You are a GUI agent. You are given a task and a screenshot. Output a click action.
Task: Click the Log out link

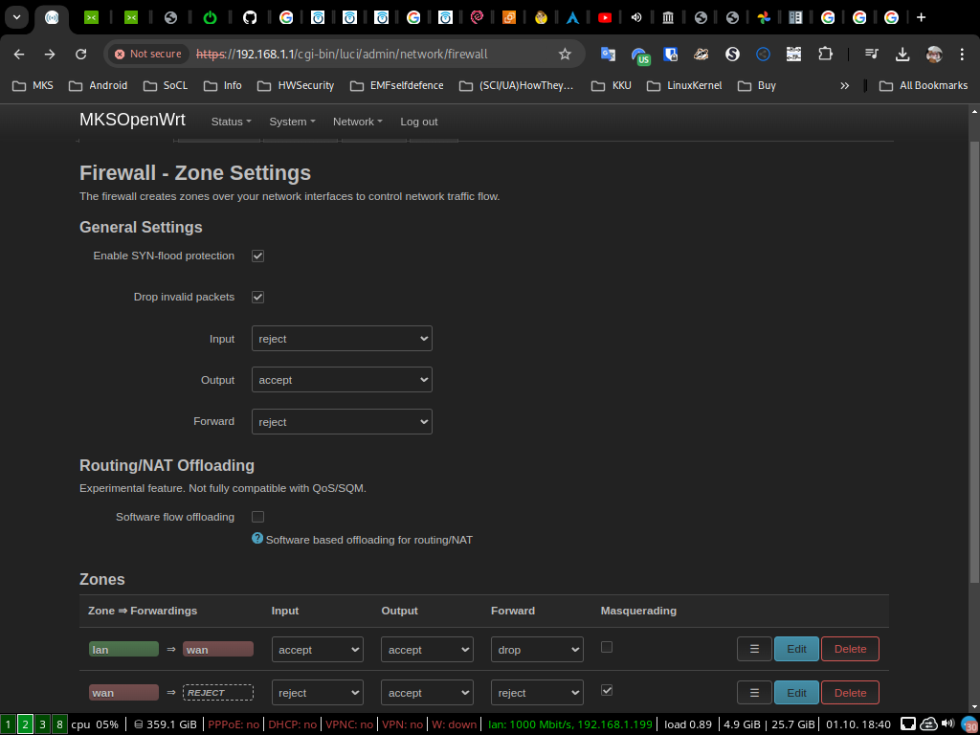(x=419, y=122)
